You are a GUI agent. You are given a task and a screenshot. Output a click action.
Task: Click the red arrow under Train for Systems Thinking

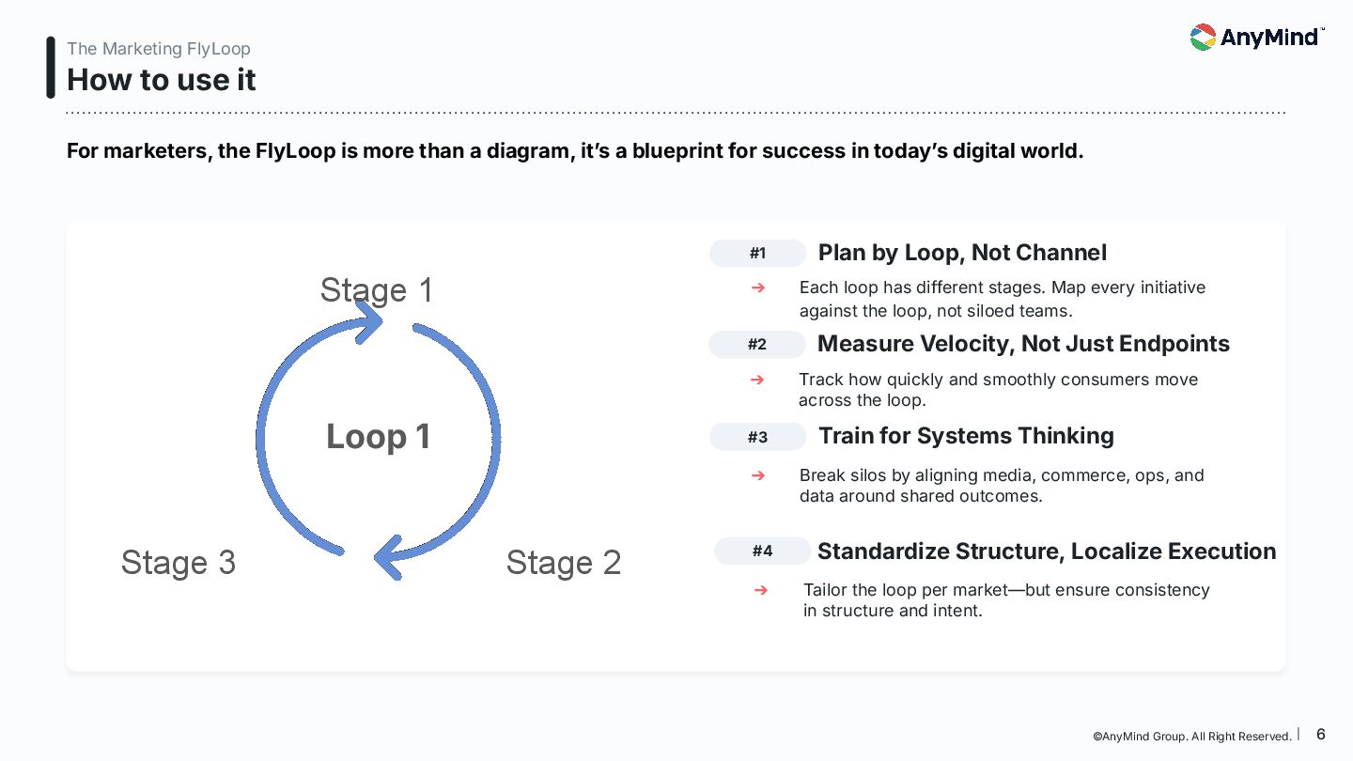[x=758, y=475]
